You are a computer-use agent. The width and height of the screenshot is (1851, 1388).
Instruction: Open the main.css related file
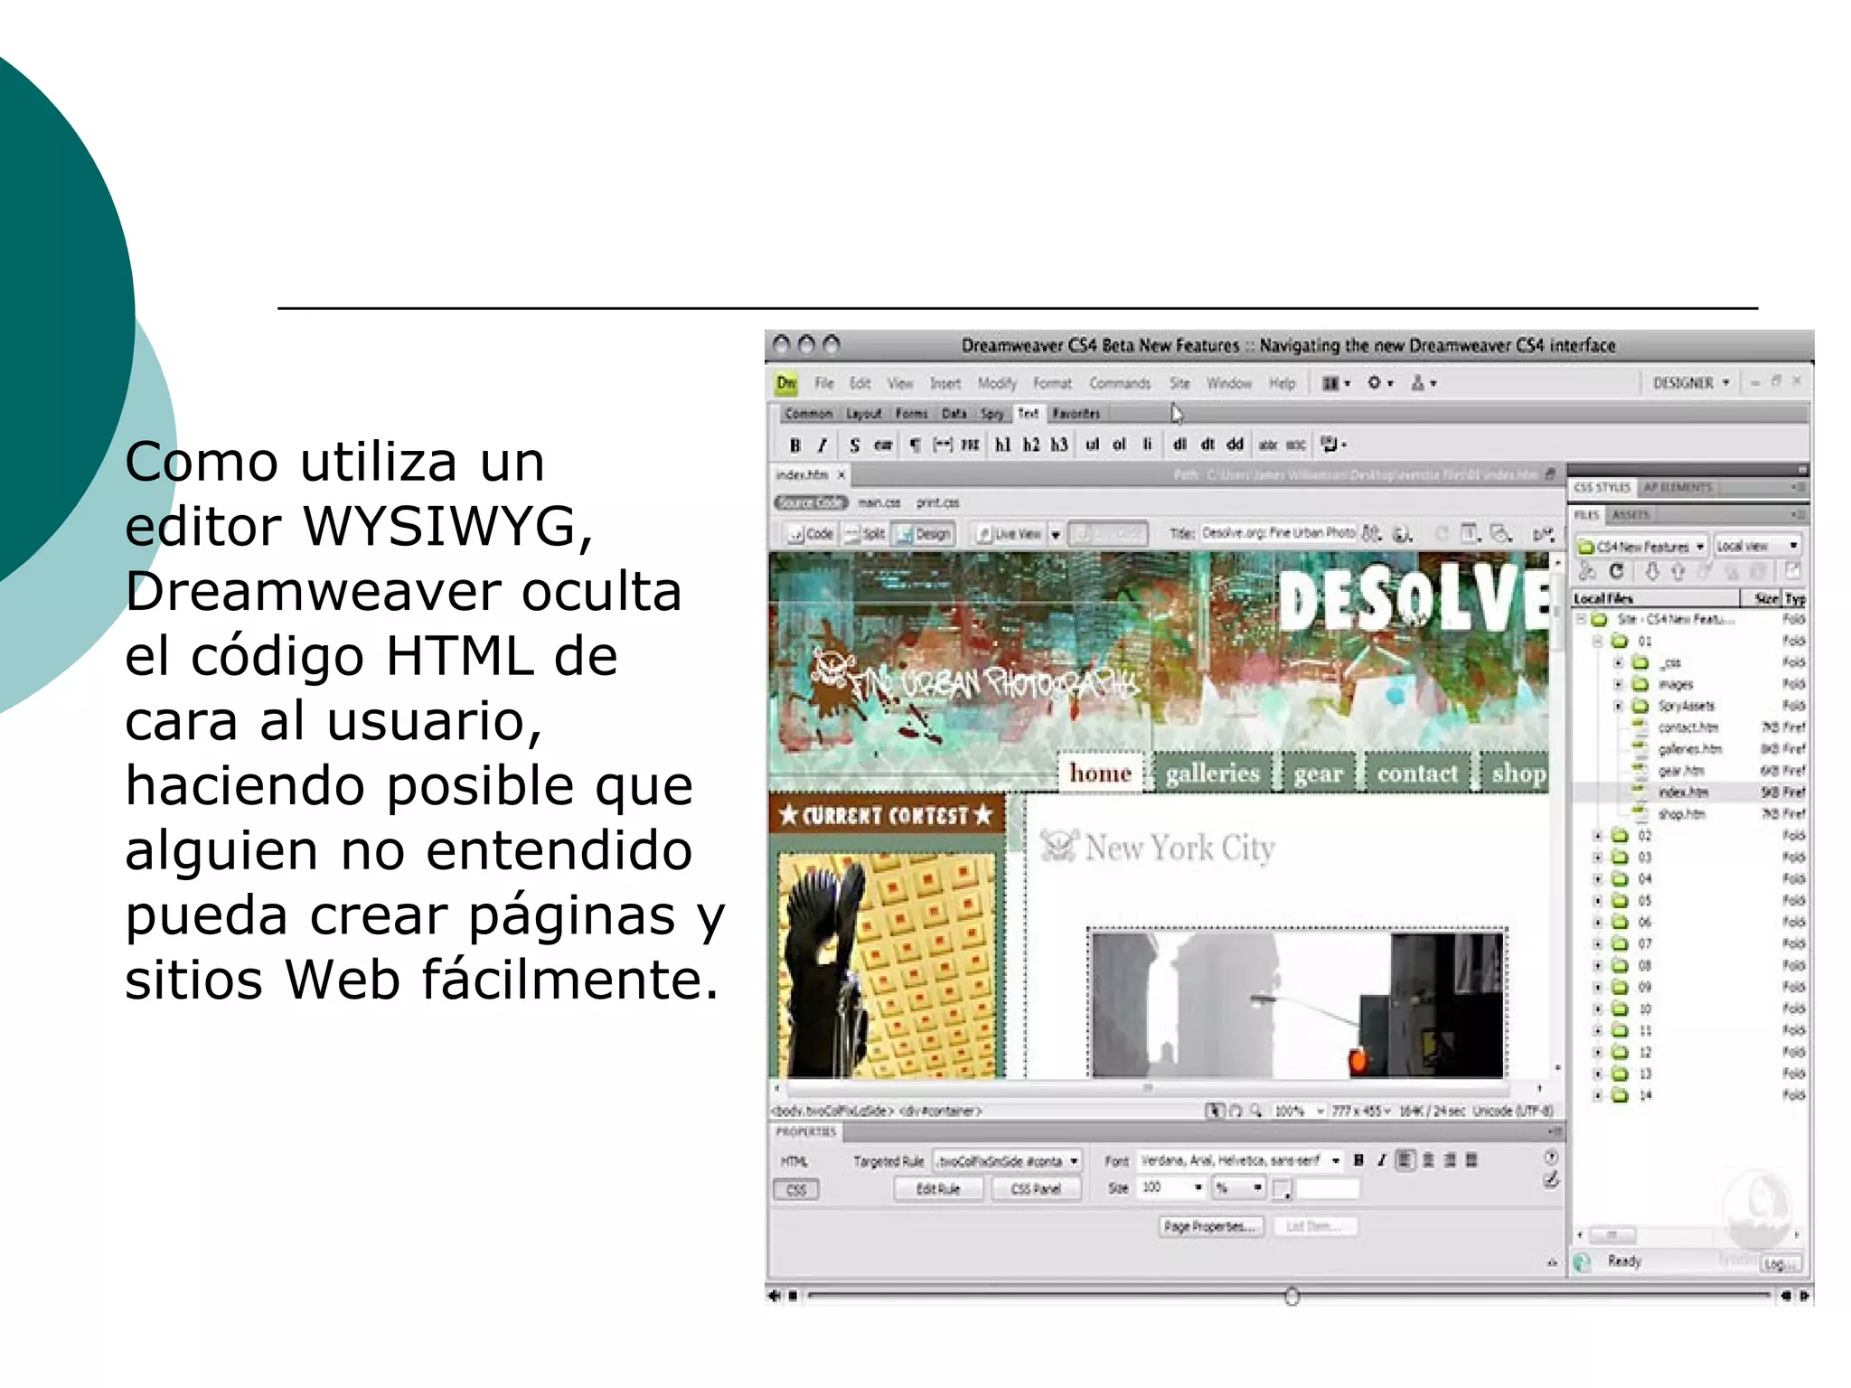pos(879,502)
